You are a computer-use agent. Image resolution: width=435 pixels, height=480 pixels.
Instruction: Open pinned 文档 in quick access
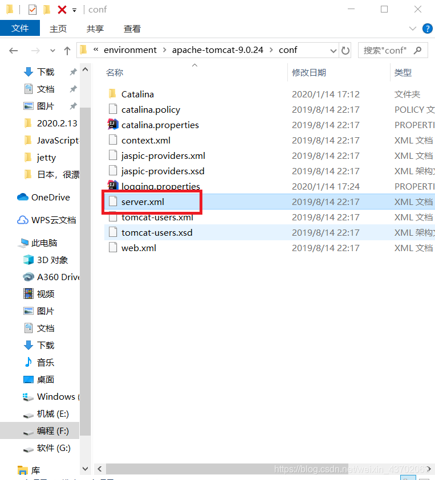46,89
